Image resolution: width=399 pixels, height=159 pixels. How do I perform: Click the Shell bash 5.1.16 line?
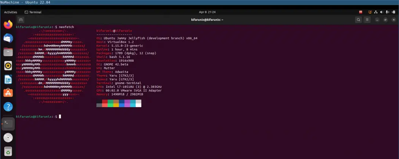pyautogui.click(x=113, y=57)
